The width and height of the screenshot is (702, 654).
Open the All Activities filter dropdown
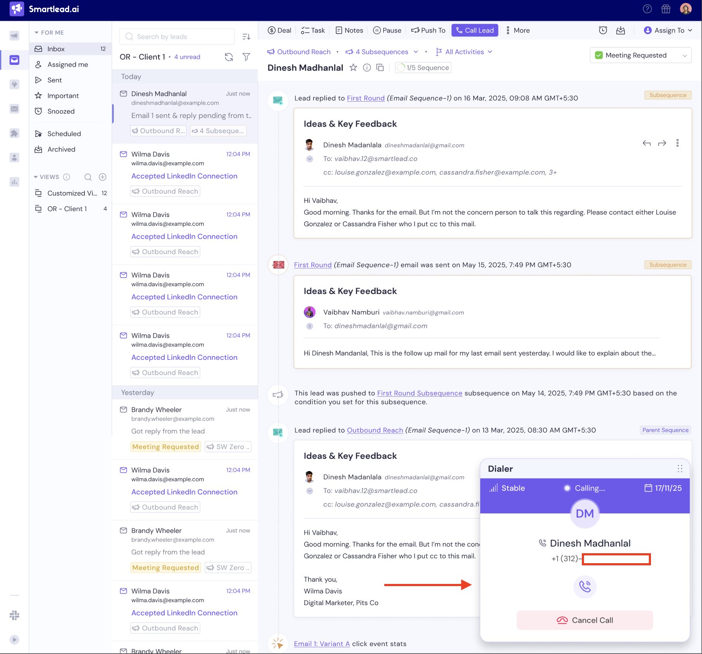click(x=464, y=52)
